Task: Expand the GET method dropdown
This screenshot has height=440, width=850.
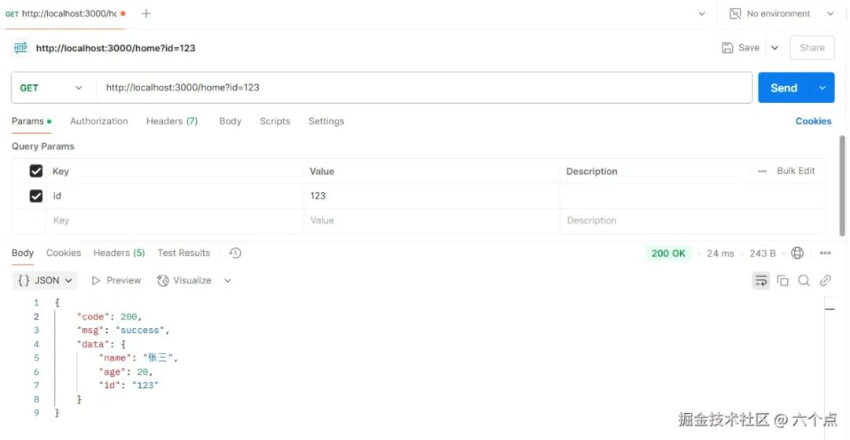Action: (x=51, y=88)
